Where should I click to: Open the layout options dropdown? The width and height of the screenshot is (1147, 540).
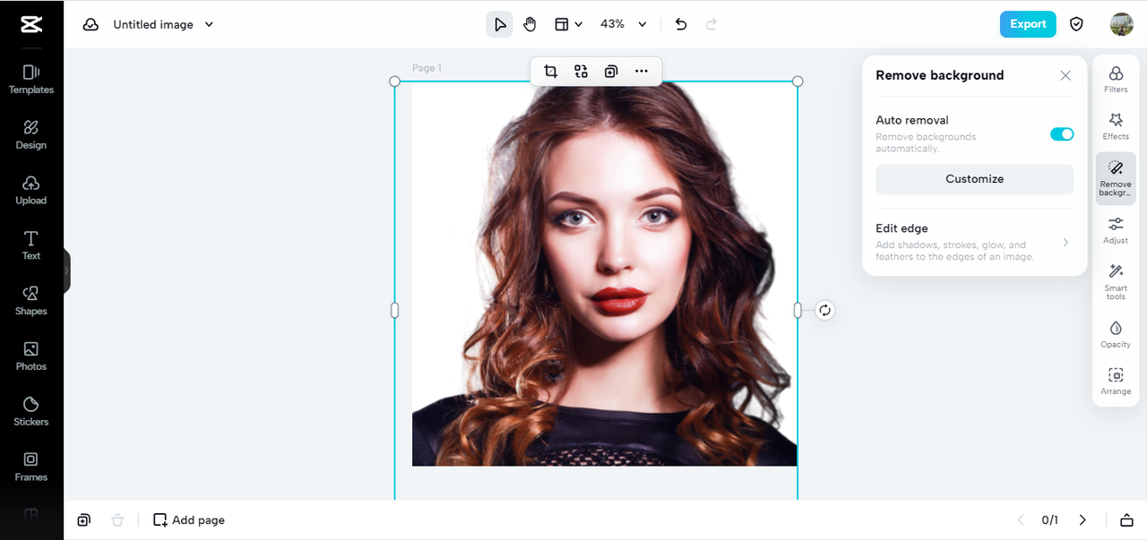[568, 24]
